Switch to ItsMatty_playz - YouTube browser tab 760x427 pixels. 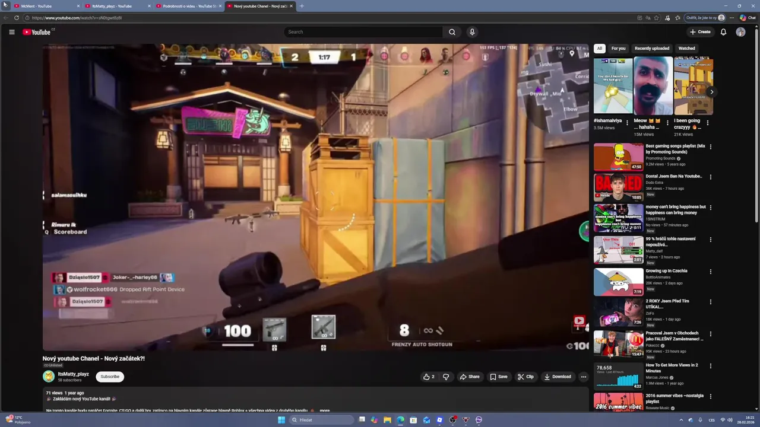tap(118, 6)
